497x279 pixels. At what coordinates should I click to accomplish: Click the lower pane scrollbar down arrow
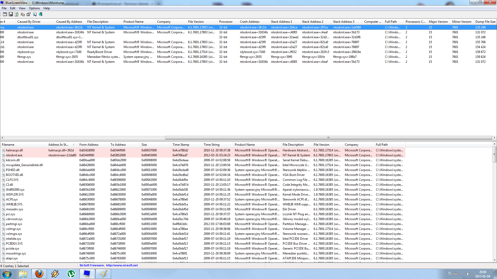495,260
